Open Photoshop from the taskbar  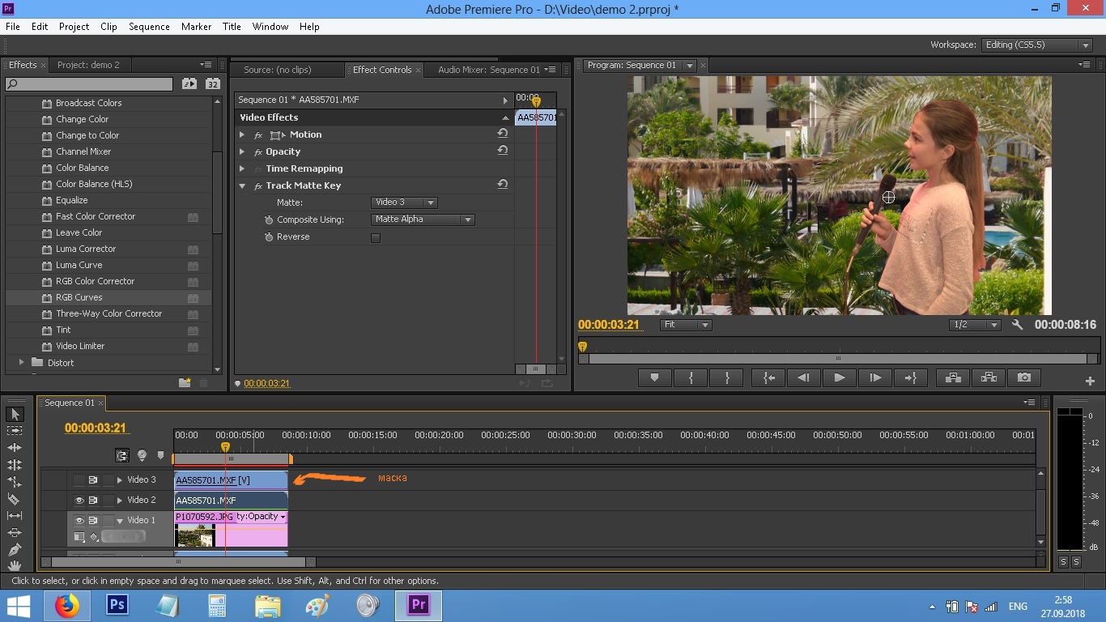(x=117, y=605)
